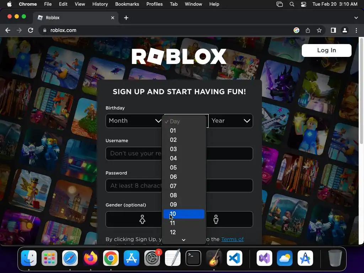Click the Apple menu

(9, 4)
